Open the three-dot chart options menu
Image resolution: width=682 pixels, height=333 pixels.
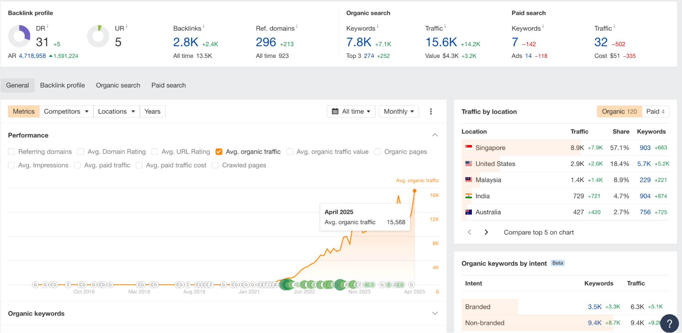pyautogui.click(x=431, y=111)
